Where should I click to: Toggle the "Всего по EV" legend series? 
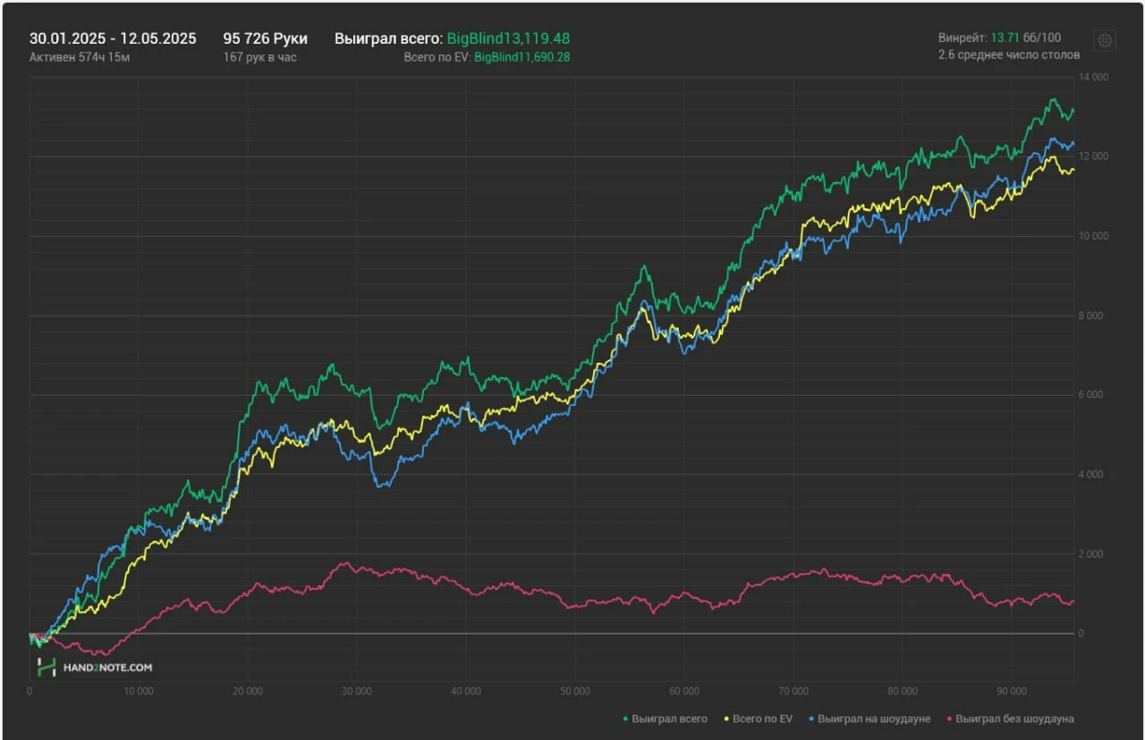pos(762,719)
